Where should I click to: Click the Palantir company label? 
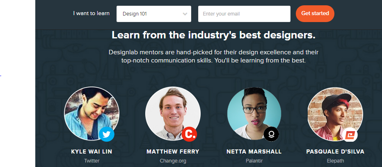pos(254,161)
